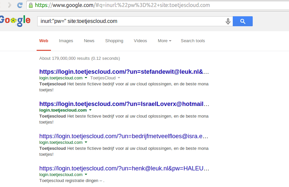289x187 pixels.
Task: Switch to the News tab
Action: coord(89,41)
